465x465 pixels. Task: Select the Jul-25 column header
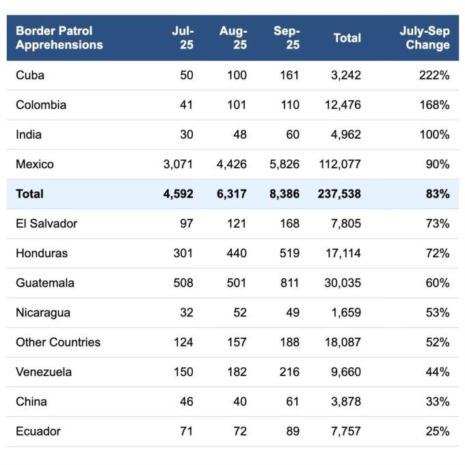pos(183,38)
